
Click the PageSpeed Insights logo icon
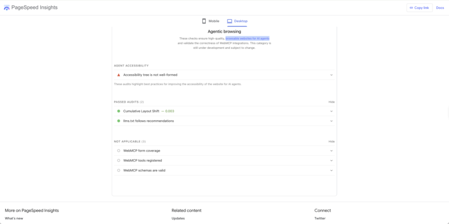click(x=6, y=8)
